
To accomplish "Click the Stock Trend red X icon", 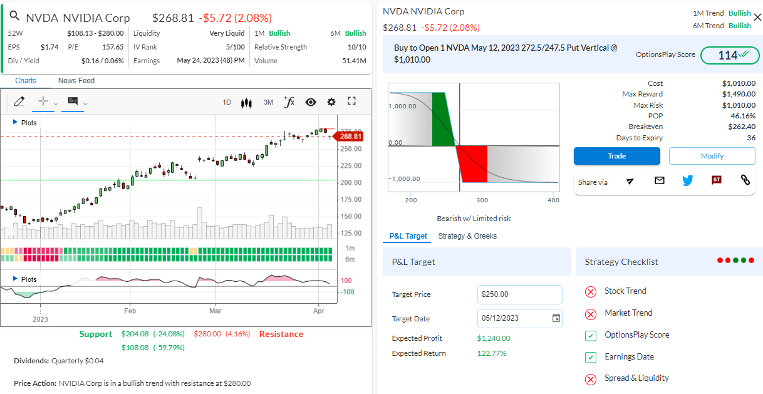I will pyautogui.click(x=590, y=291).
